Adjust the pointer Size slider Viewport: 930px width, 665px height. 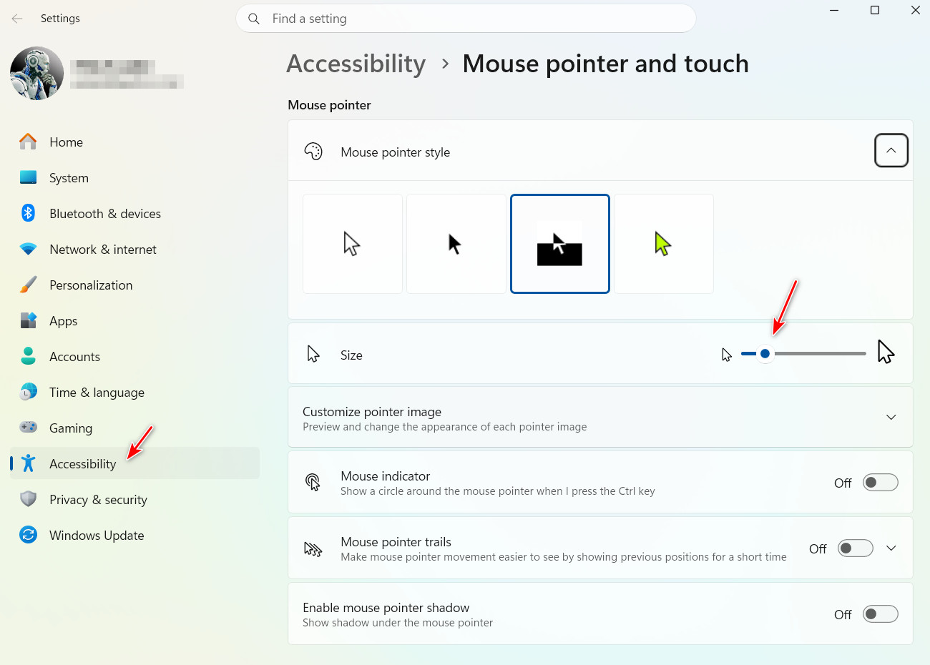pos(803,354)
